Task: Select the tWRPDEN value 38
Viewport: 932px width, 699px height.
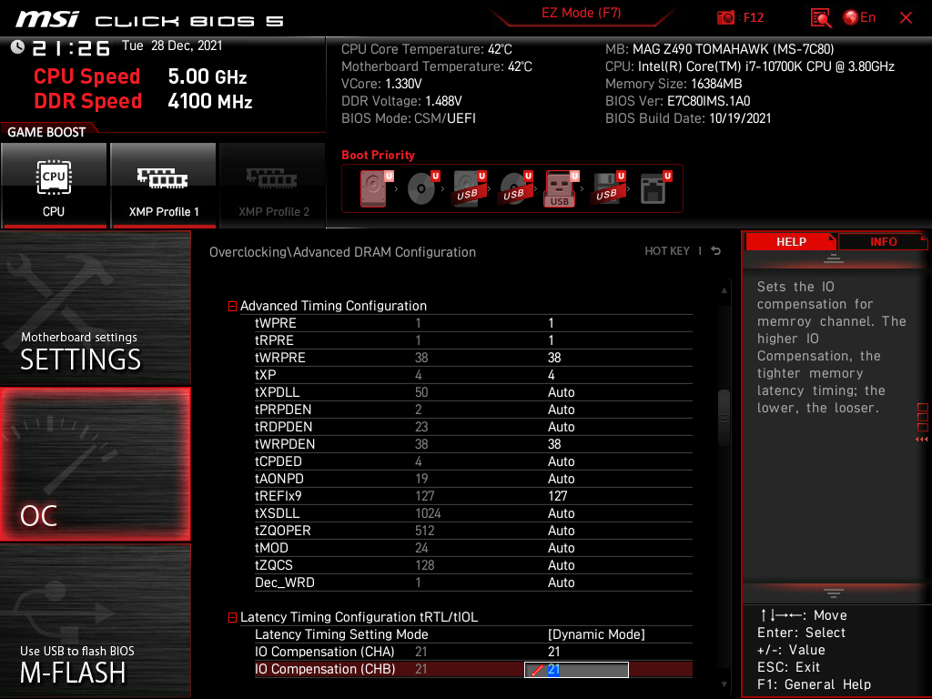Action: [554, 444]
